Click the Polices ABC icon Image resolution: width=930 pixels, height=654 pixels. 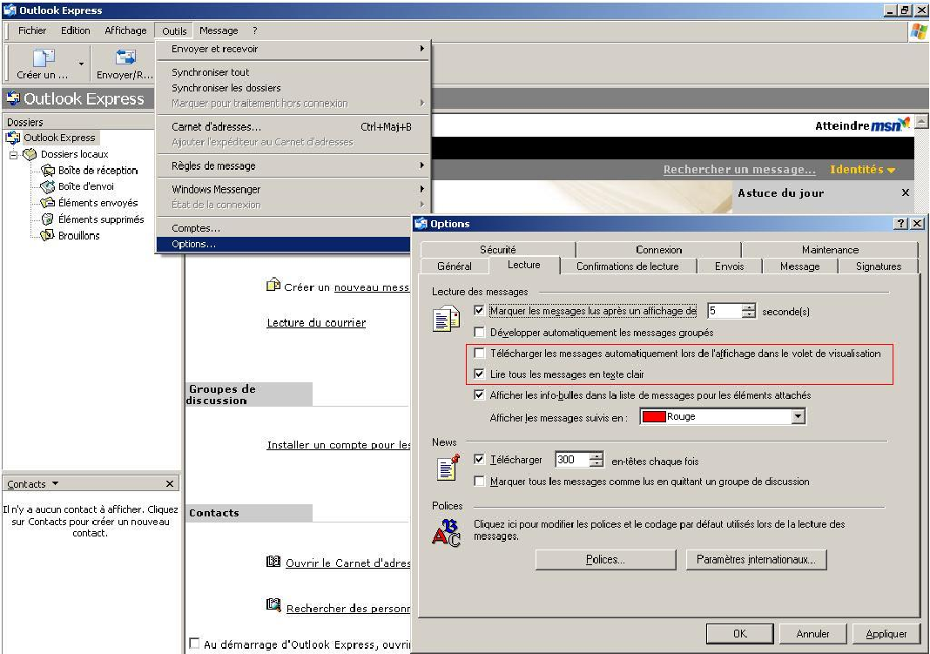(446, 533)
